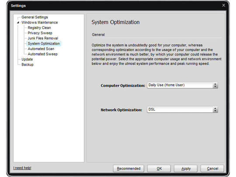
Task: Open Automated Sweep settings
Action: coord(42,54)
